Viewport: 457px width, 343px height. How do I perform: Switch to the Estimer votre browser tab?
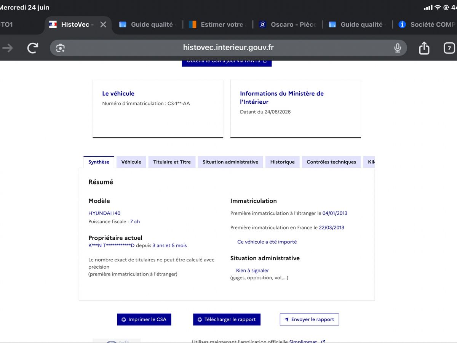pos(217,24)
